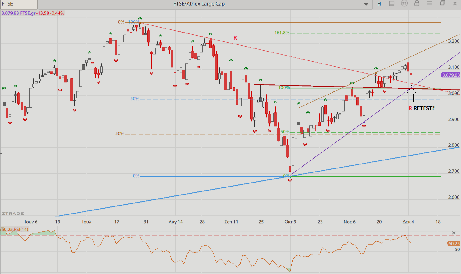This screenshot has height=274, width=461.
Task: Click the 3.200 price axis label
Action: point(454,41)
